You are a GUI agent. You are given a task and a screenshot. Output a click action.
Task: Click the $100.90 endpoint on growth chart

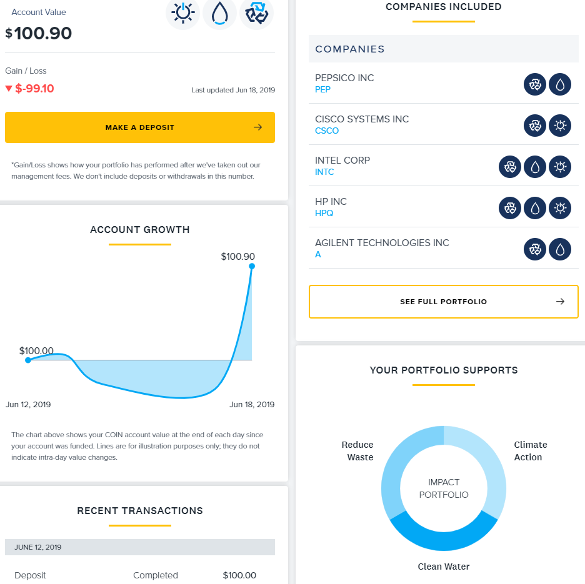pos(252,266)
